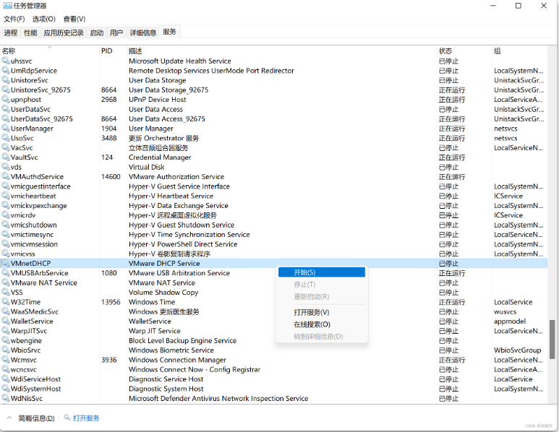Image resolution: width=559 pixels, height=432 pixels.
Task: Select 在线搜索(O) from context menu
Action: (x=311, y=324)
